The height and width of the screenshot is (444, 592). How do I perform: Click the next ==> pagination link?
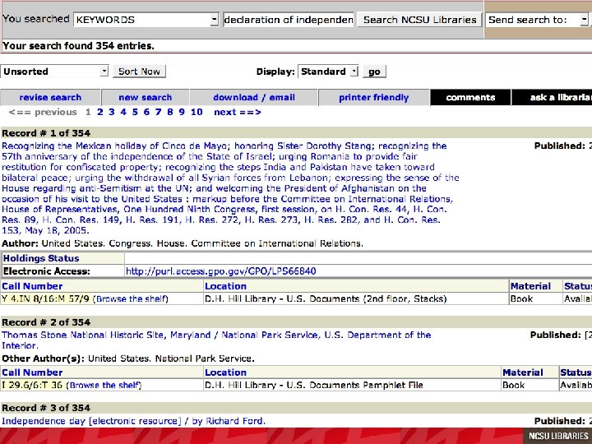click(238, 112)
